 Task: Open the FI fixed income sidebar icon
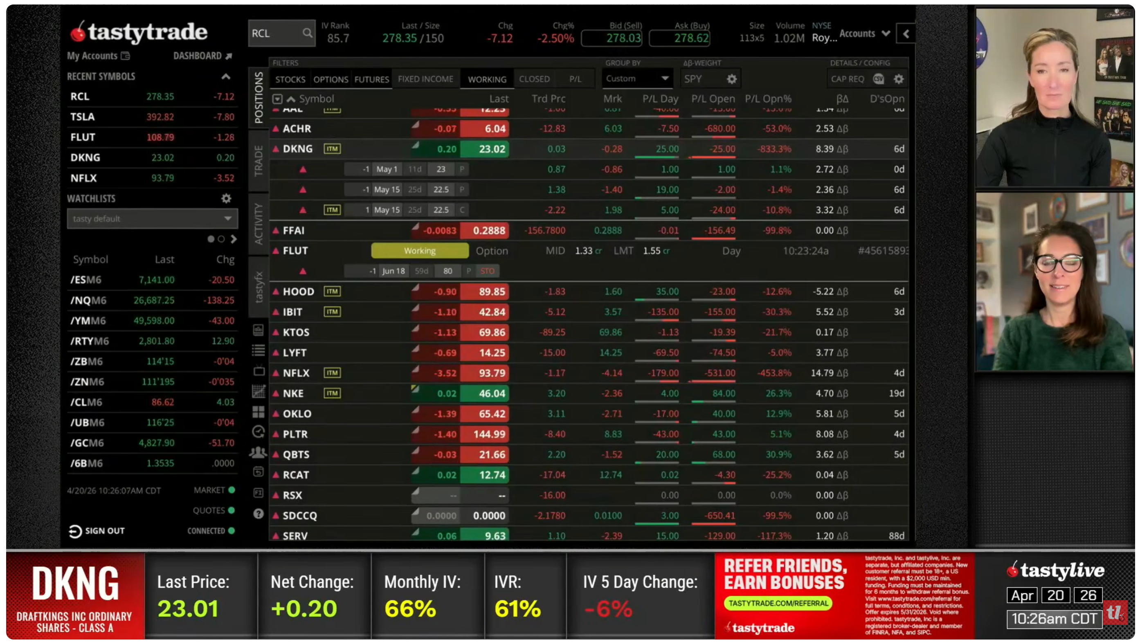point(259,493)
